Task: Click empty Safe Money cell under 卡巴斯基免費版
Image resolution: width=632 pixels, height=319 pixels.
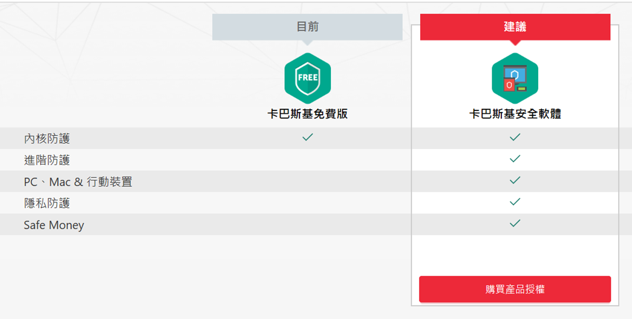Action: click(308, 224)
